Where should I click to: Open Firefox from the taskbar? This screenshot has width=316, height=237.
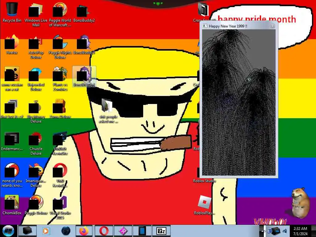point(84,231)
